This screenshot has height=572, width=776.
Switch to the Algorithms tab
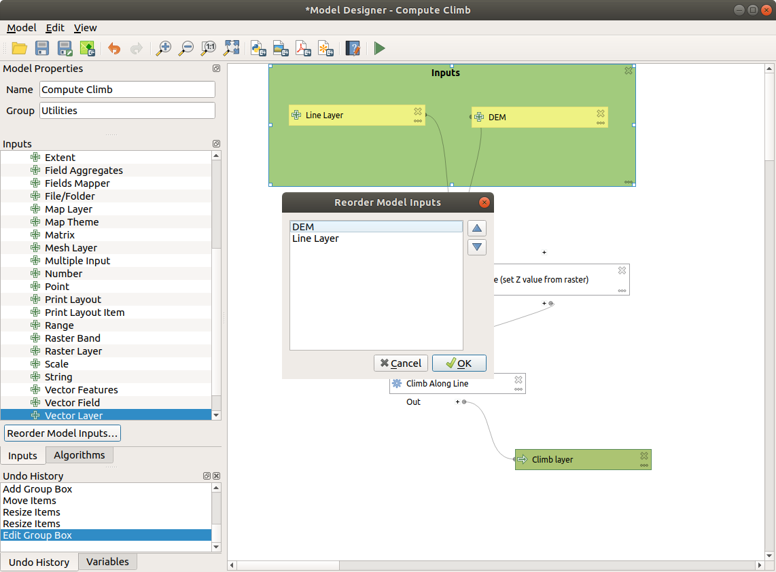coord(80,455)
